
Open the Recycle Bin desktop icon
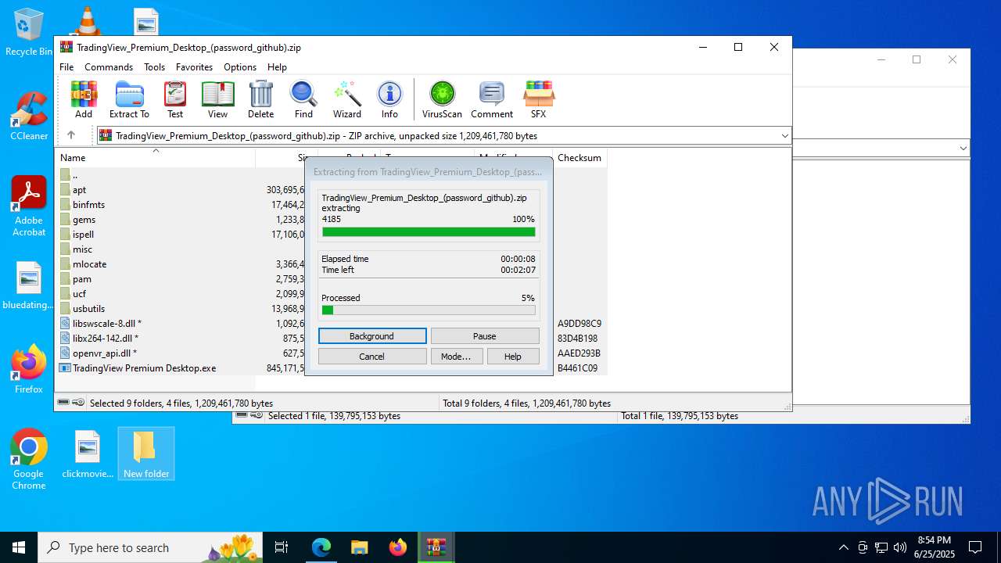tap(29, 33)
